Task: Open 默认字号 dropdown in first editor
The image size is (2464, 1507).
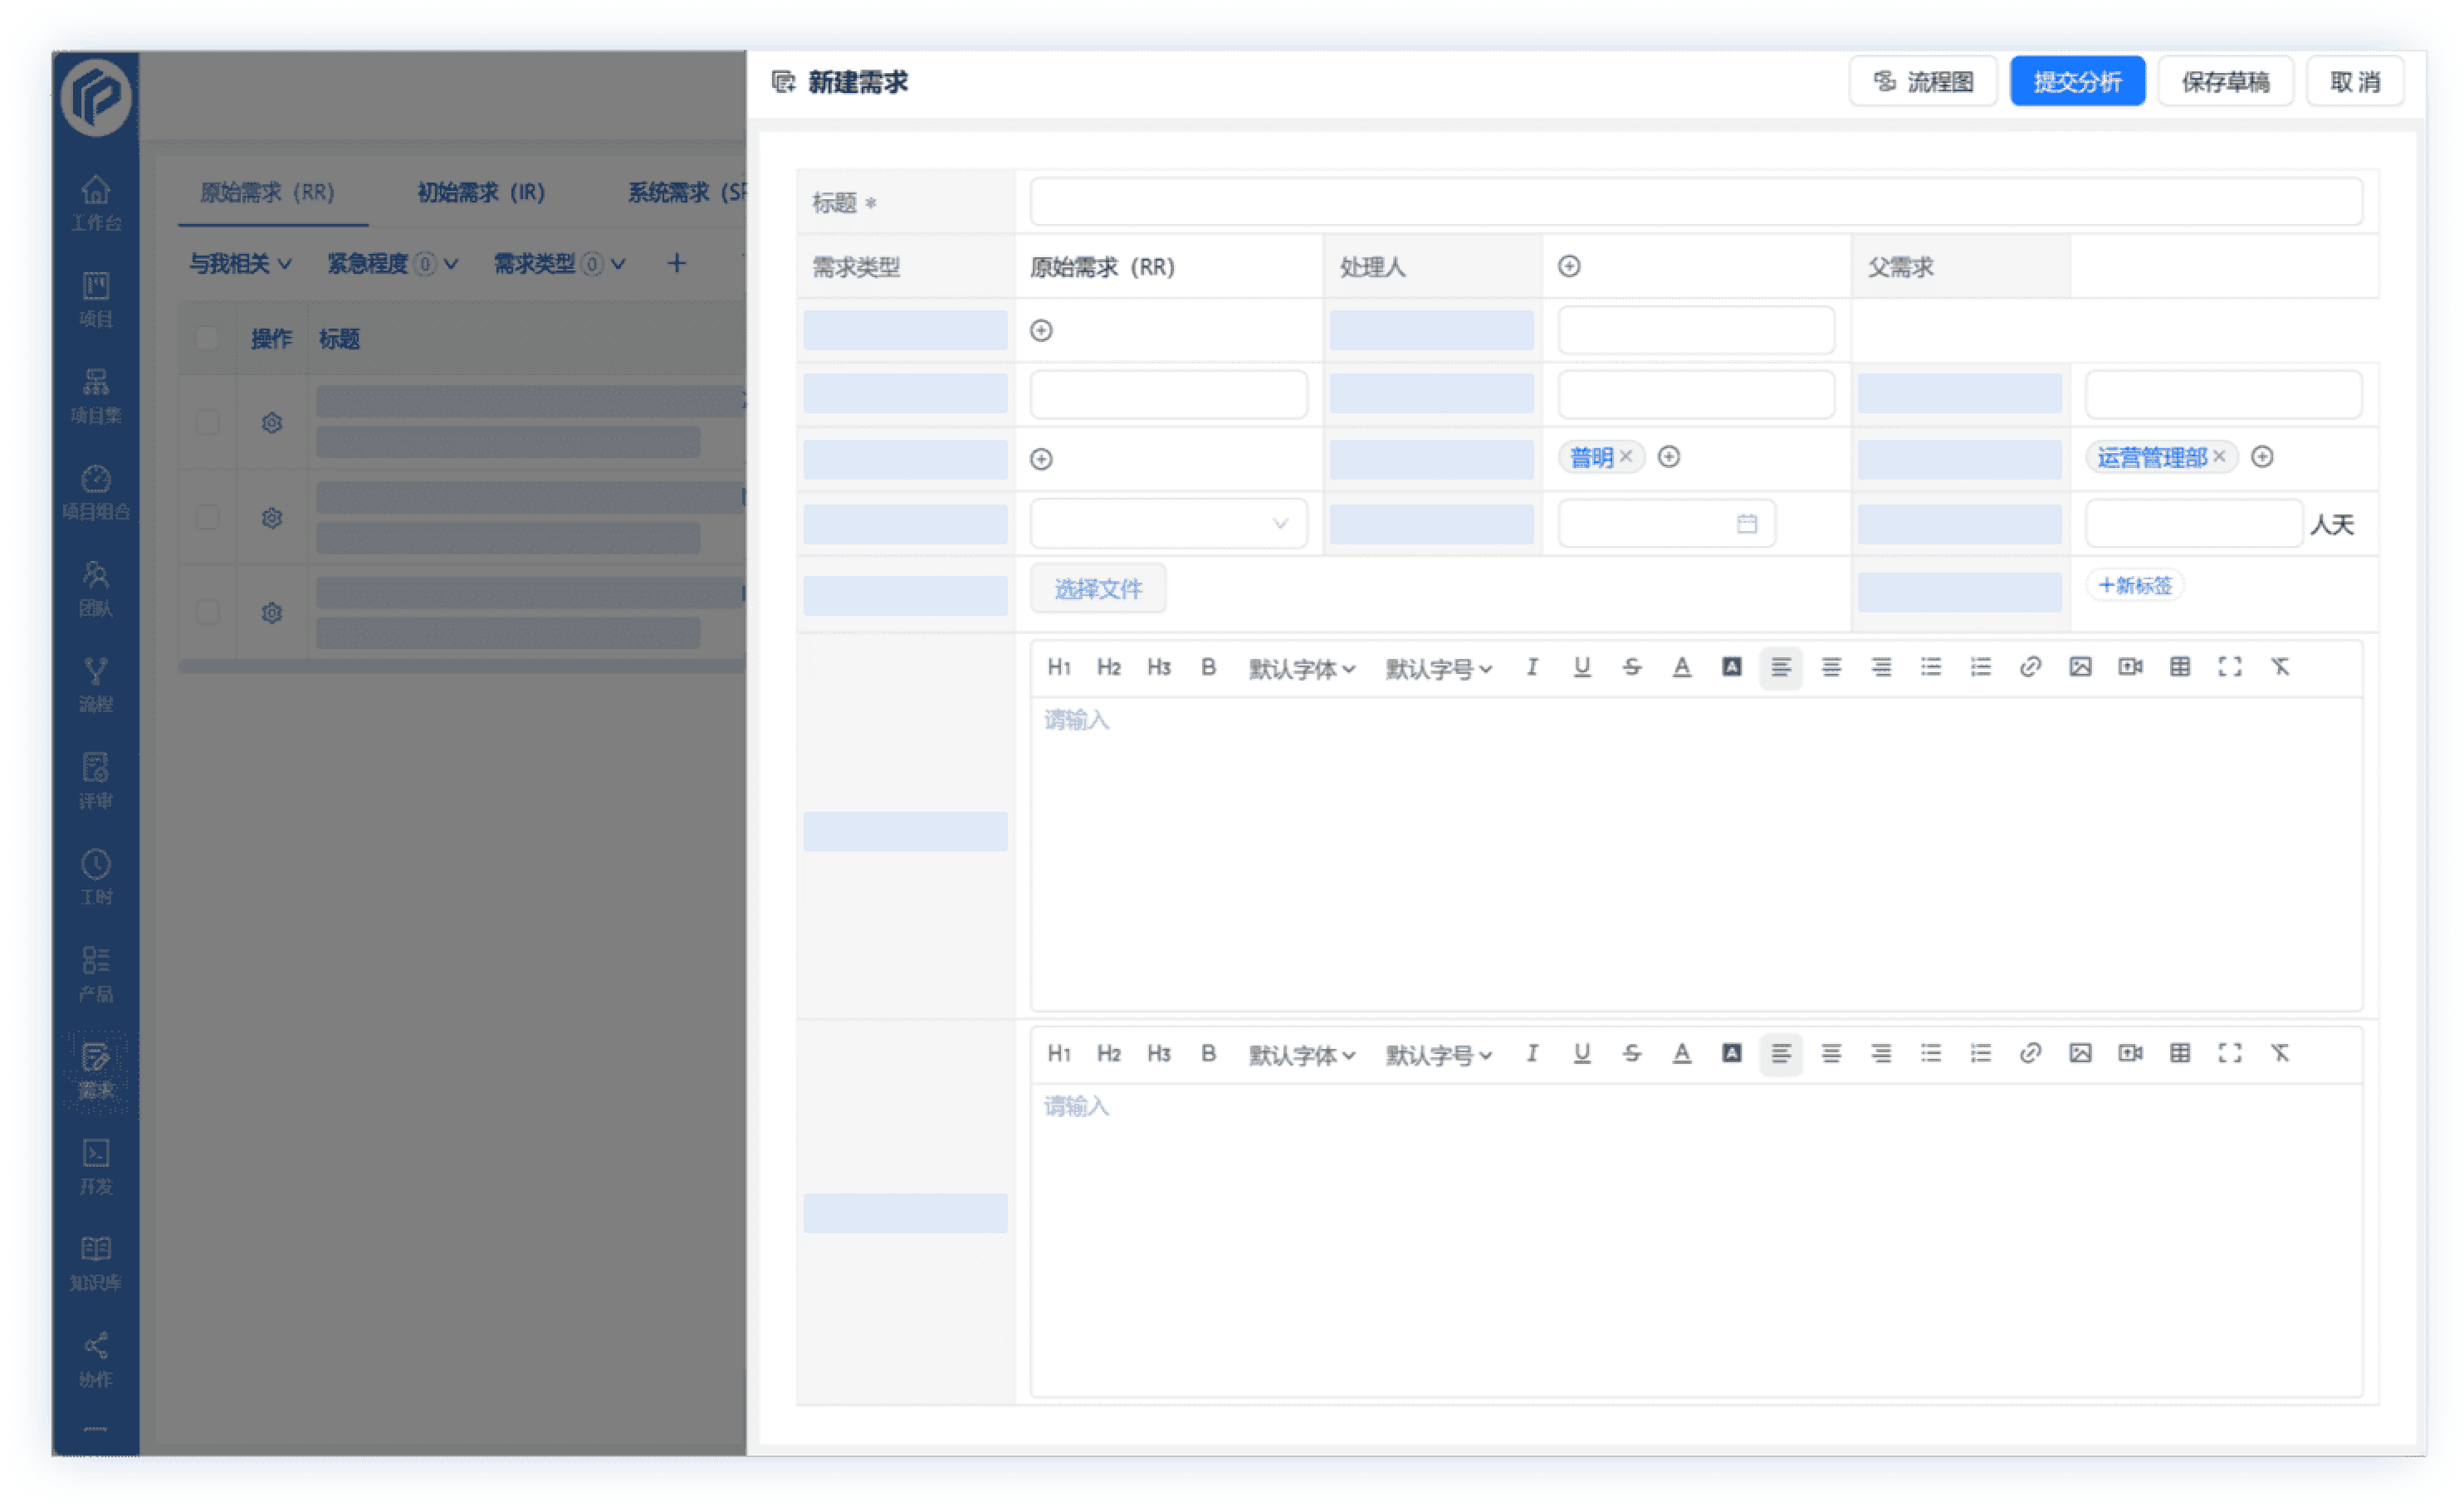Action: (1438, 669)
